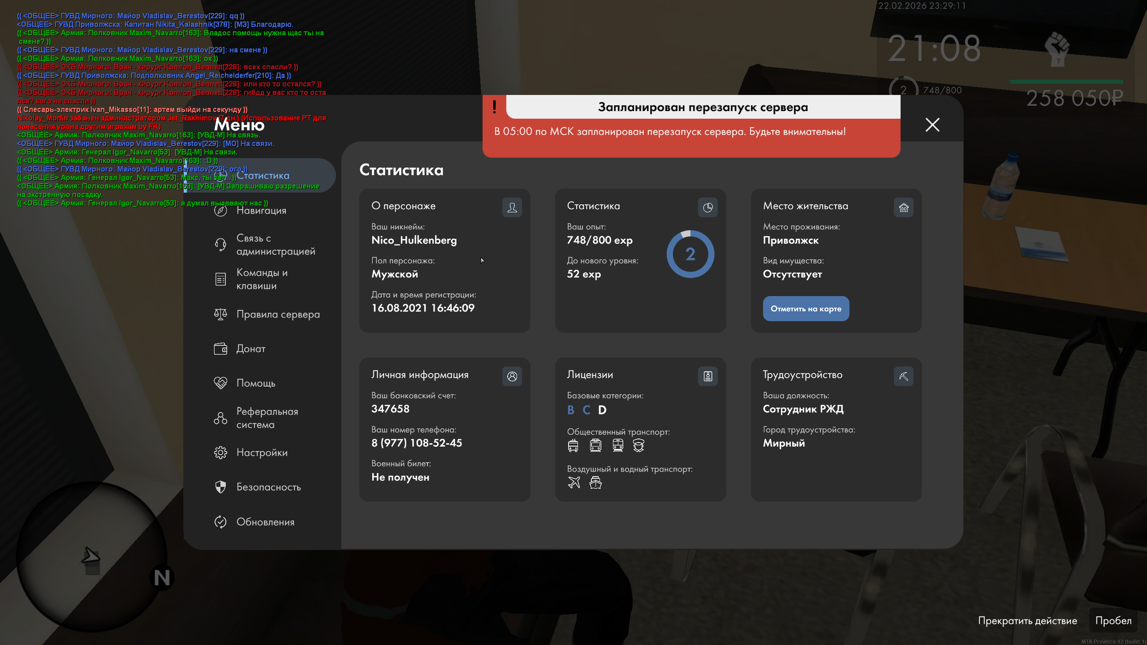Viewport: 1147px width, 645px height.
Task: Click the user icon in Личная информация card
Action: pos(512,376)
